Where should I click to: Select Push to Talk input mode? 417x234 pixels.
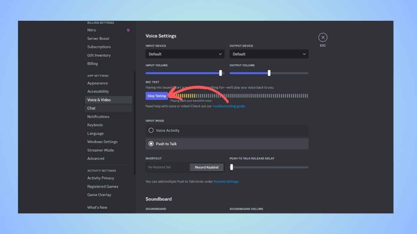coord(227,144)
